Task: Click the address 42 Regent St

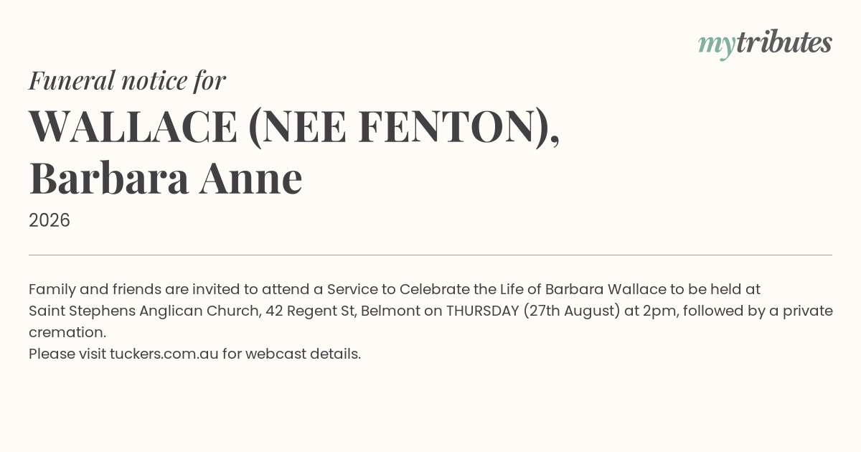Action: pos(311,311)
